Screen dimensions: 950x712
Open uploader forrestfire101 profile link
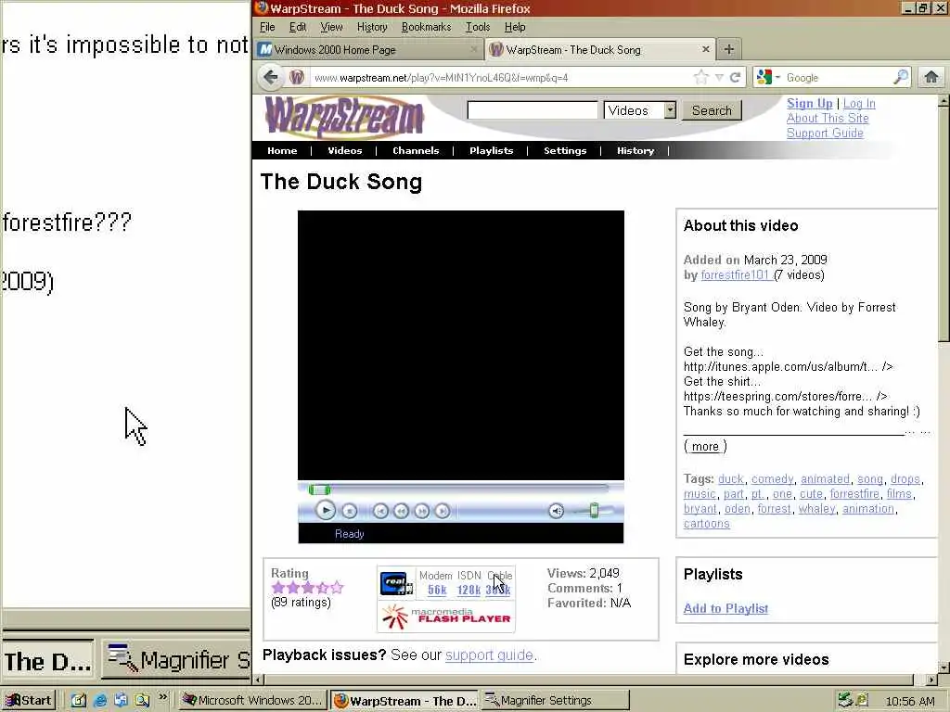735,275
